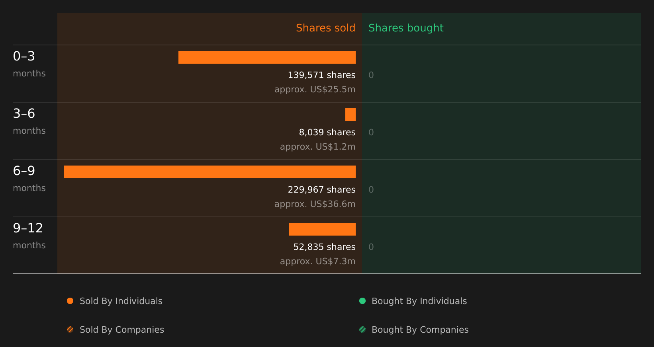Click the 8,039 shares value

[327, 133]
